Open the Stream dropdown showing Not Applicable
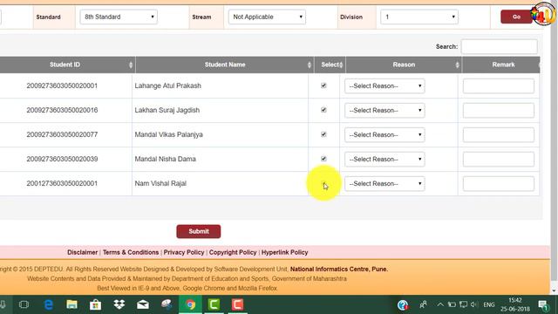Image resolution: width=558 pixels, height=314 pixels. coord(267,17)
